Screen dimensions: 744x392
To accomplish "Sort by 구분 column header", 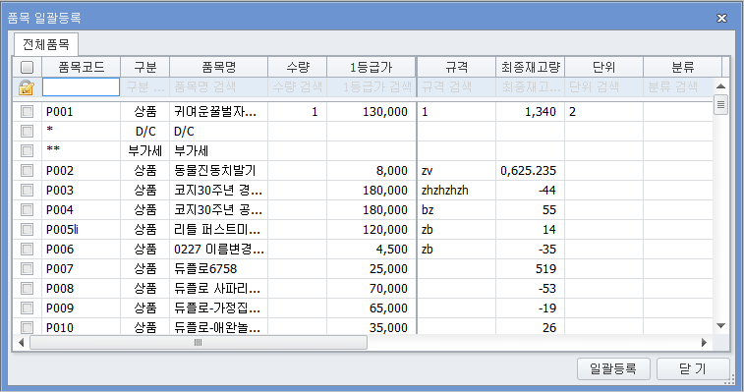I will 144,67.
